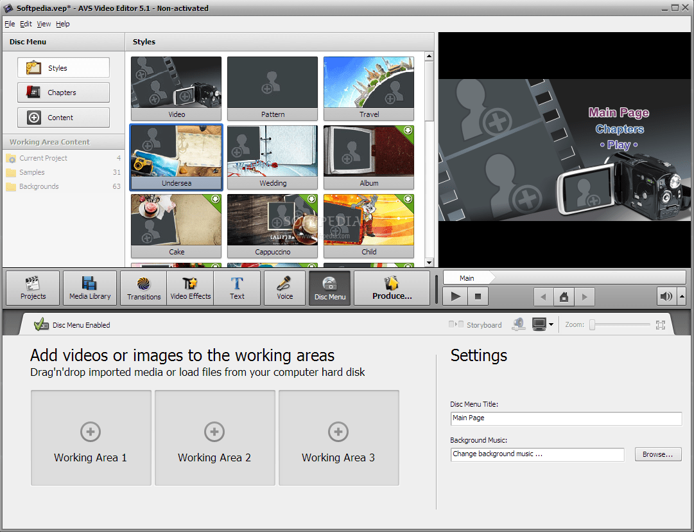
Task: Open the Voice recording tool
Action: click(x=284, y=288)
